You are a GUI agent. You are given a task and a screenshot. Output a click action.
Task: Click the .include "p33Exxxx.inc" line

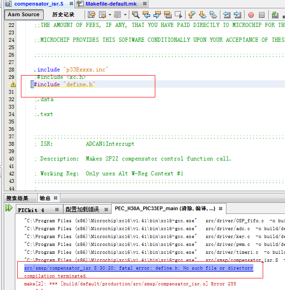click(71, 70)
